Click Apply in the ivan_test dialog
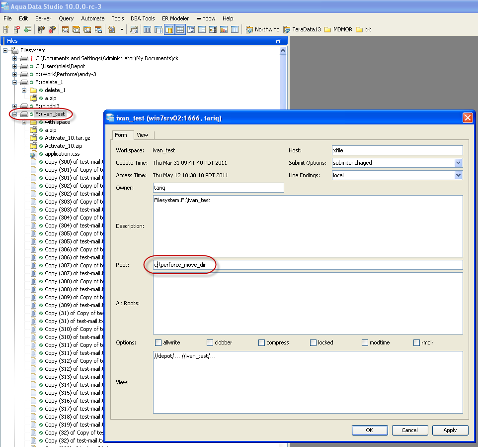 pos(450,430)
